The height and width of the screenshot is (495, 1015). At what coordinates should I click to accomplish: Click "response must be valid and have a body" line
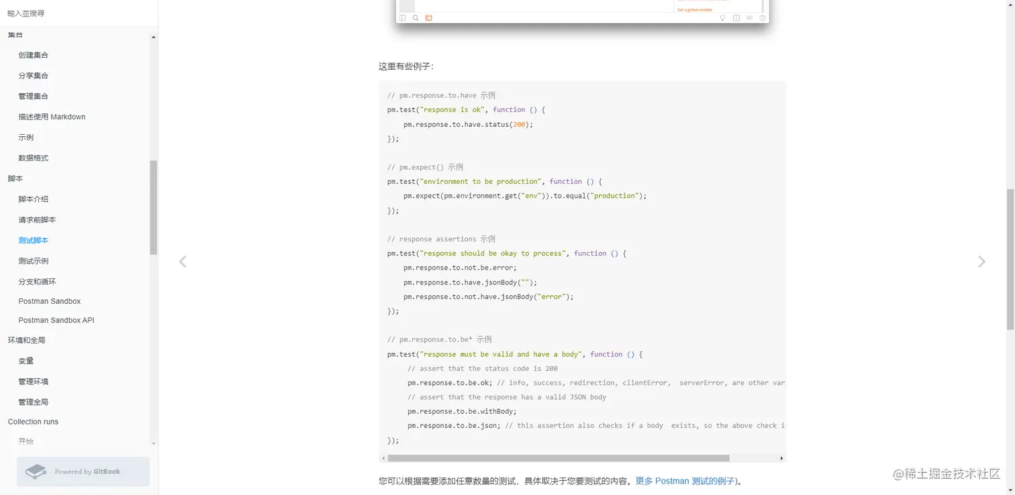515,354
